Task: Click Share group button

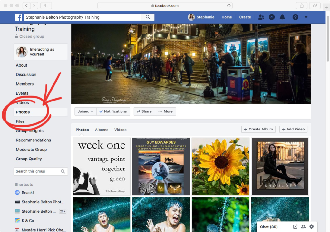Action: tap(144, 111)
